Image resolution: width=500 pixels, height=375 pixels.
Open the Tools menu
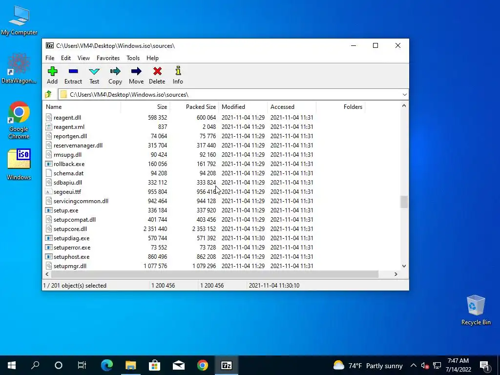click(x=133, y=58)
